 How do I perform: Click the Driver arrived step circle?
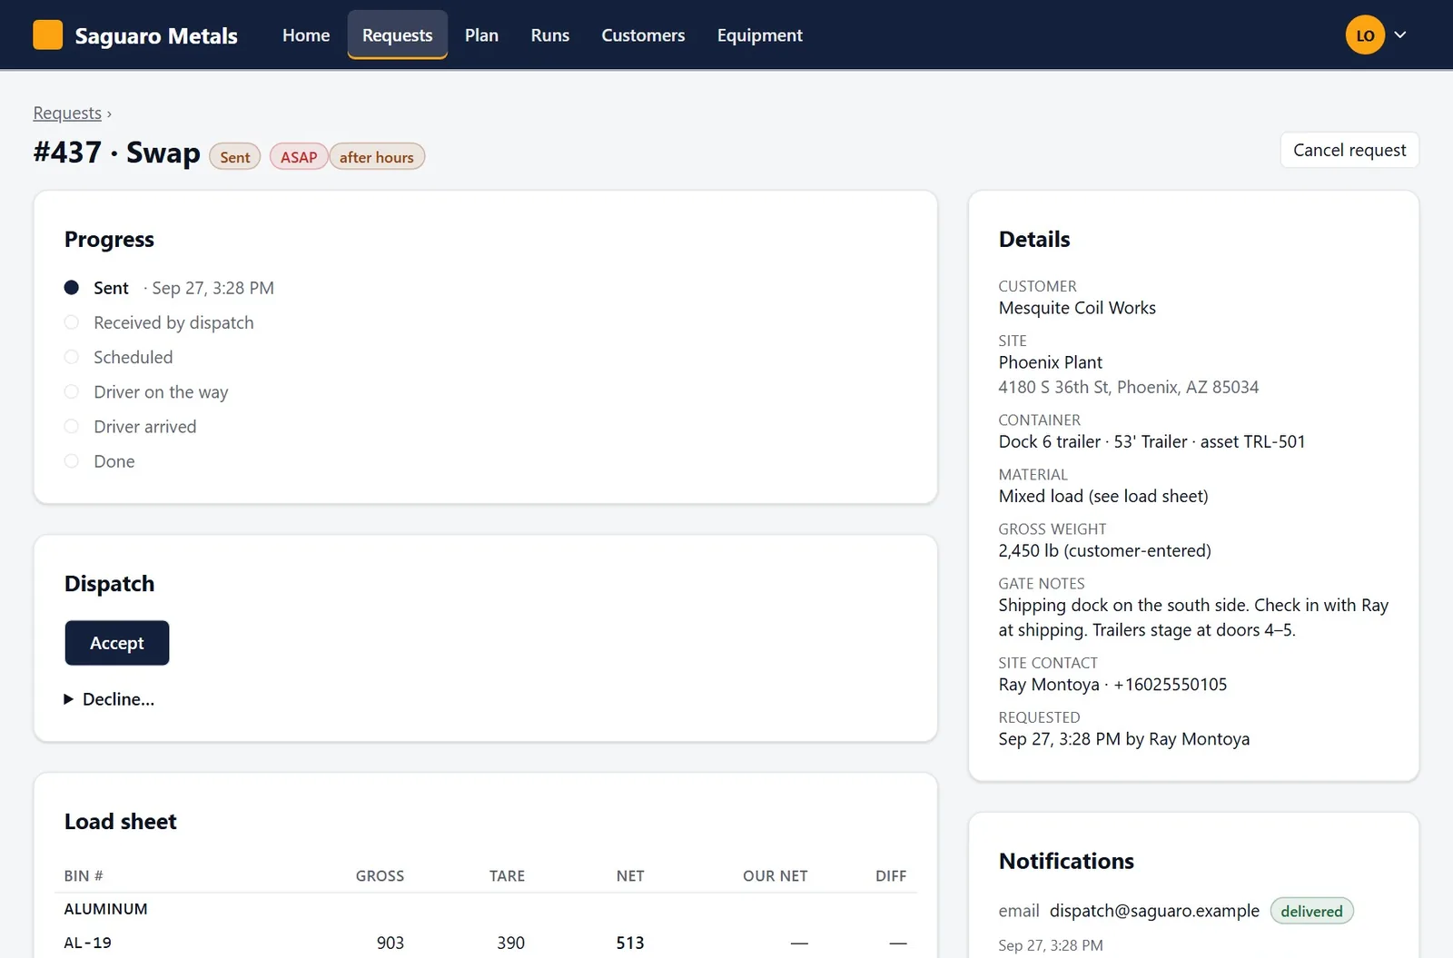tap(72, 426)
